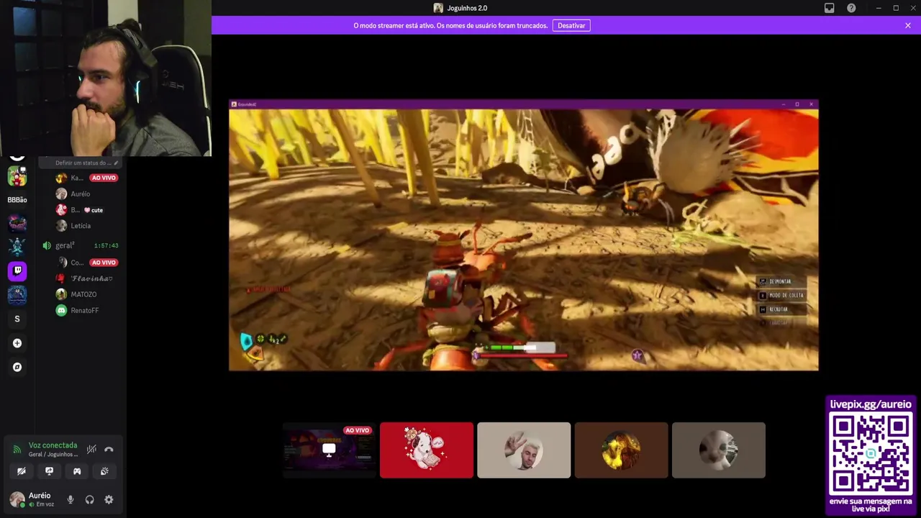This screenshot has width=921, height=518.
Task: Disconnect from voice with hang-up icon
Action: pos(109,449)
